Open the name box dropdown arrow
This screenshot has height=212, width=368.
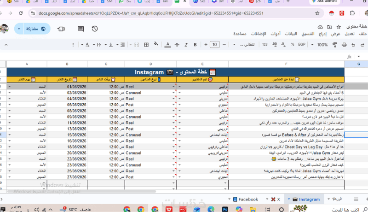[x=359, y=56]
